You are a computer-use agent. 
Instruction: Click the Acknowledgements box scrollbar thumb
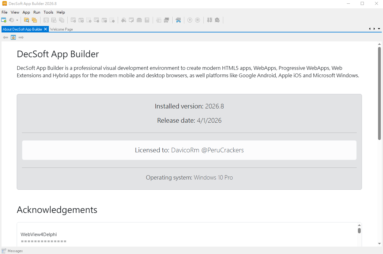coord(359,231)
